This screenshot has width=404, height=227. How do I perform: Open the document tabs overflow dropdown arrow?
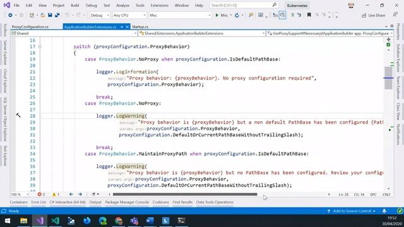pos(386,26)
